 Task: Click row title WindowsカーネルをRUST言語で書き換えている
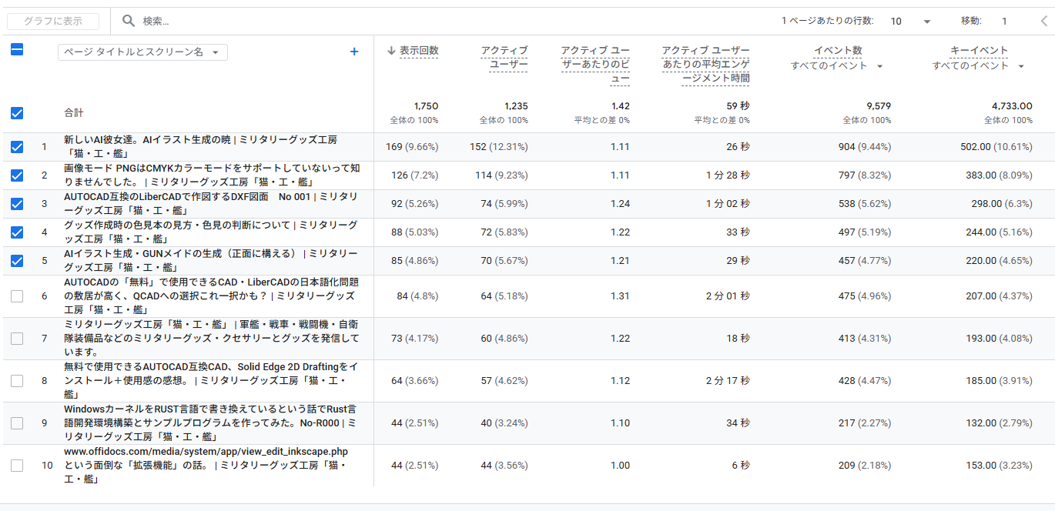point(209,423)
